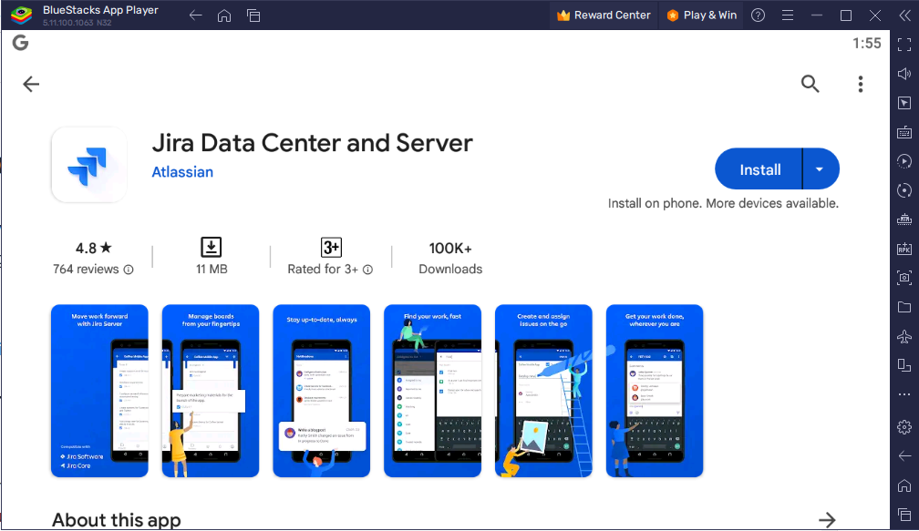919x531 pixels.
Task: Open the 'Stay up-to-date, always' screenshot
Action: click(x=321, y=391)
